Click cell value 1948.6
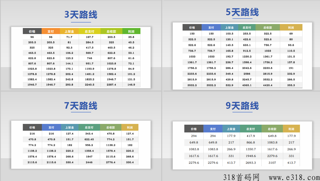320x181 pixels. pyautogui.click(x=251, y=156)
